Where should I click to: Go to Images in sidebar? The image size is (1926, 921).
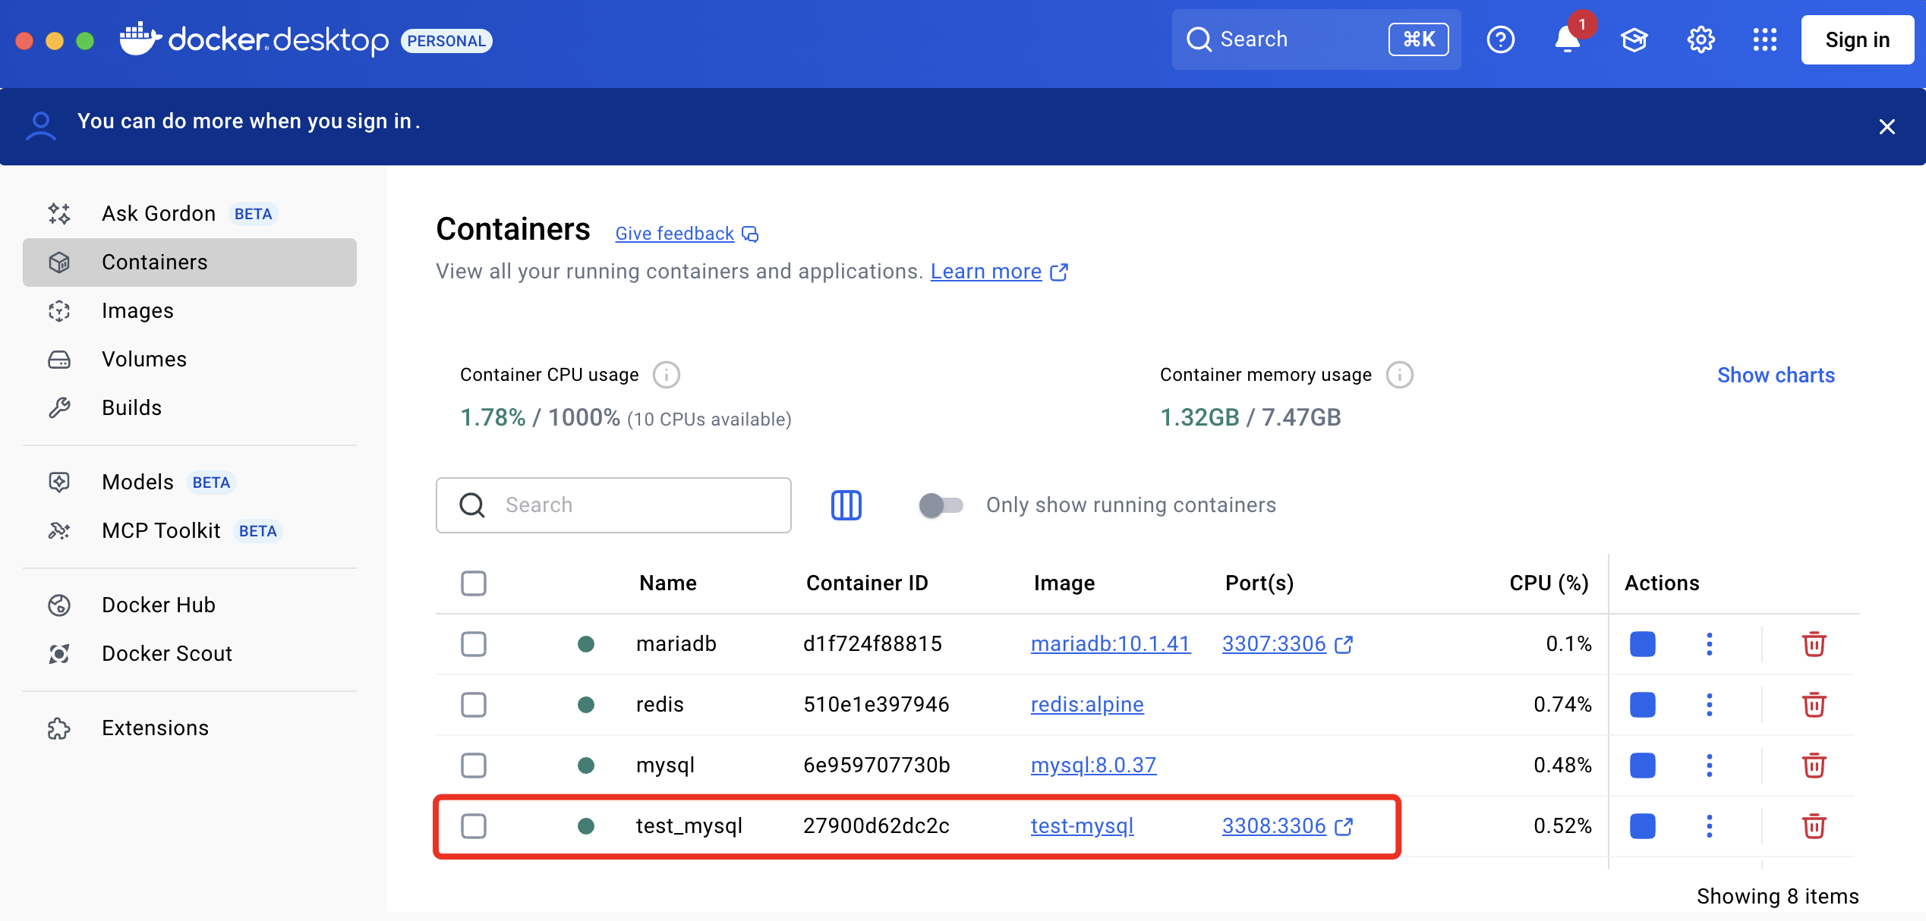point(137,311)
